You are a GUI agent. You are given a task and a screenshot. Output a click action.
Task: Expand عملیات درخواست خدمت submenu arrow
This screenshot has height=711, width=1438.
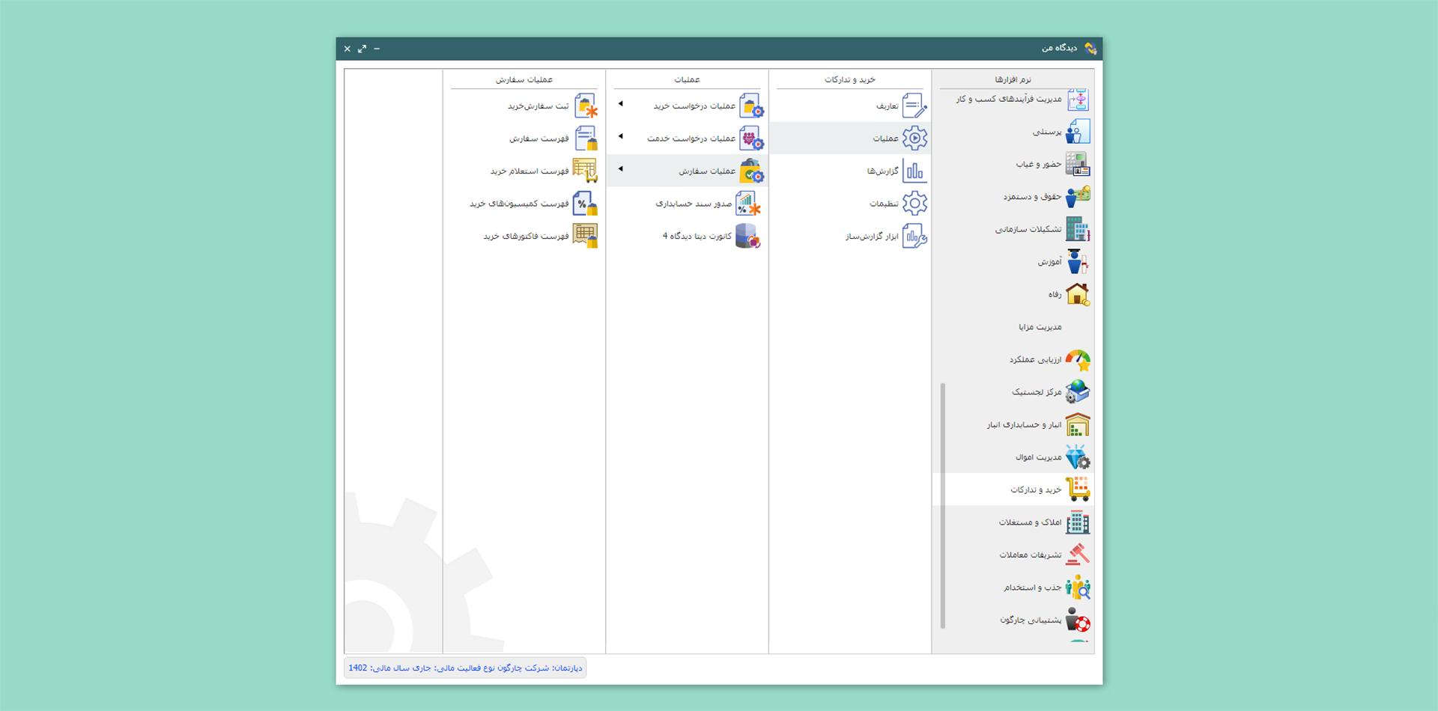click(621, 136)
